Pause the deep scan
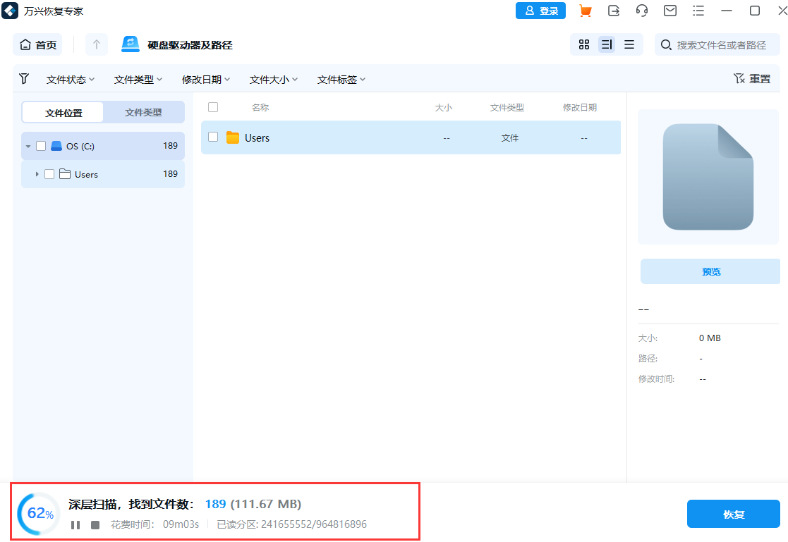Image resolution: width=788 pixels, height=542 pixels. tap(75, 524)
